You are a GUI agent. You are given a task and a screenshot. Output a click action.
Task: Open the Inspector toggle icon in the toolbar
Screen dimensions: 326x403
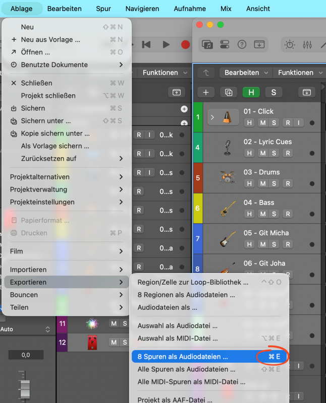click(225, 44)
